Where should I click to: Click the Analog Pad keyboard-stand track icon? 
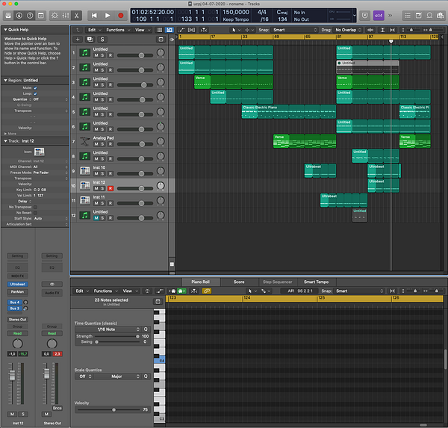[x=84, y=141]
